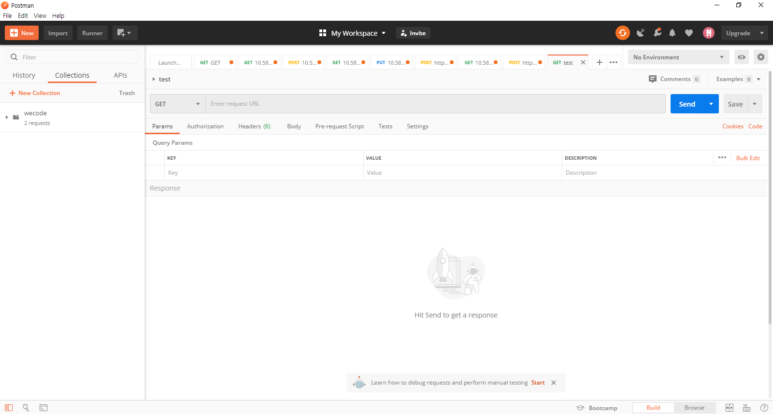Screen dimensions: 773x414
Task: Open the GET method dropdown
Action: pos(177,104)
